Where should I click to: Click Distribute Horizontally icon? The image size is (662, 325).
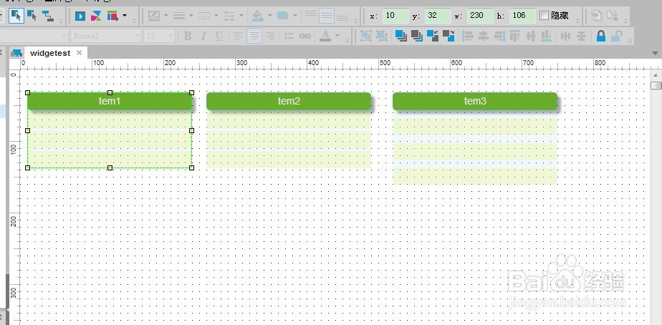[566, 37]
